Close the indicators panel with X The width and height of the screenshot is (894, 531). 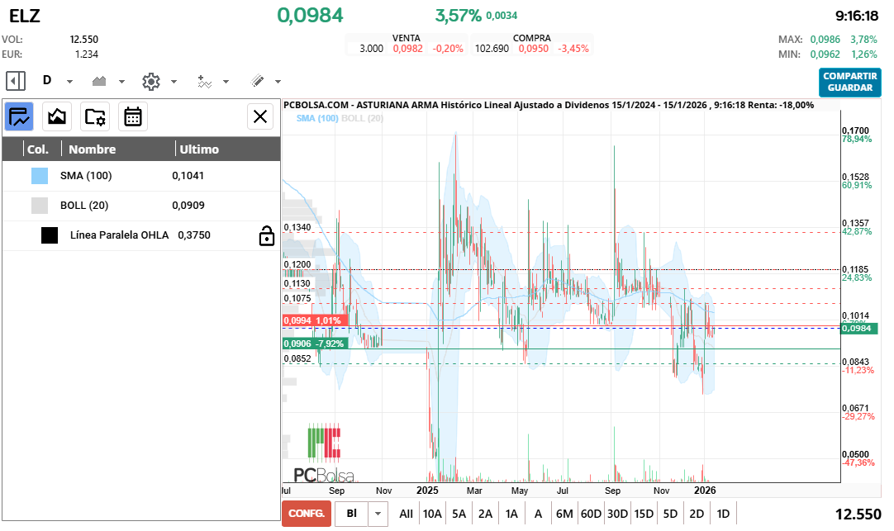tap(260, 116)
